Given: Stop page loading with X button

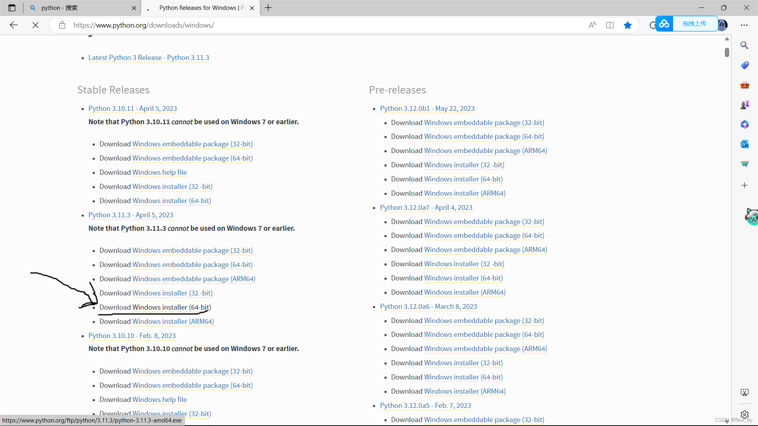Looking at the screenshot, I should (x=36, y=25).
